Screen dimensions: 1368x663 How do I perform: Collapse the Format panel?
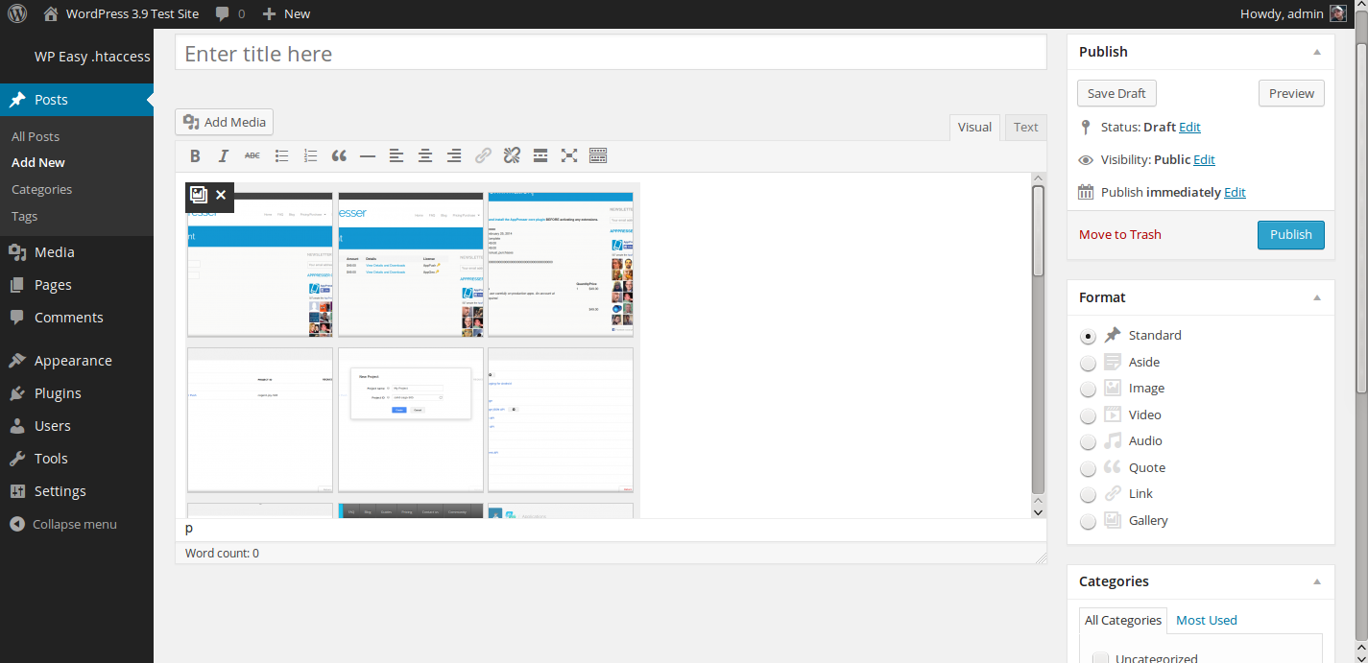click(x=1317, y=297)
